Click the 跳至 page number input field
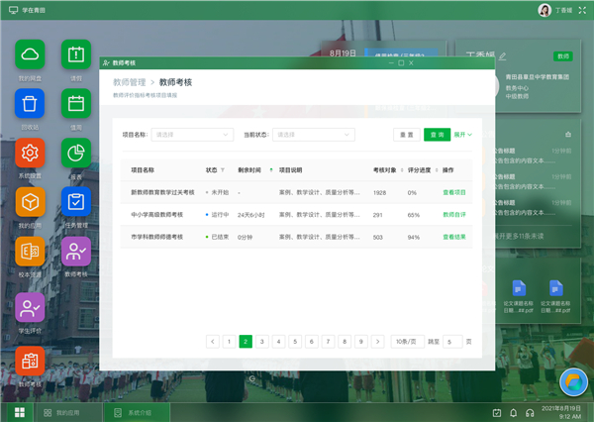Viewport: 594px width, 422px height. pos(451,341)
